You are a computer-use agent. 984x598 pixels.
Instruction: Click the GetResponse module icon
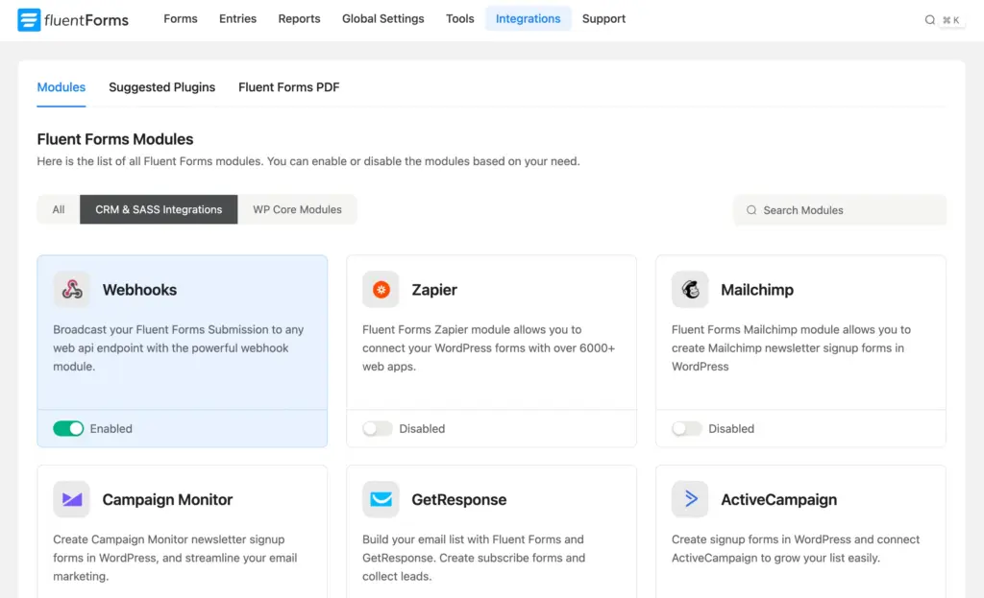tap(381, 499)
